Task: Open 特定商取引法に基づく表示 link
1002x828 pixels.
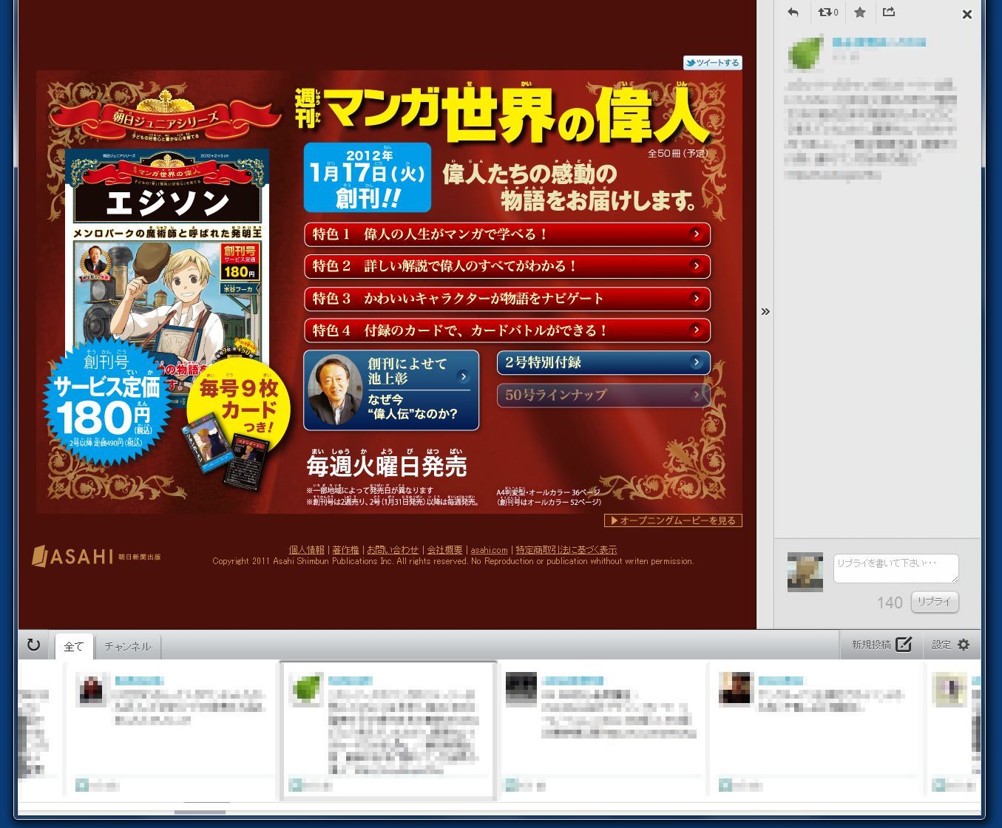Action: click(x=566, y=550)
